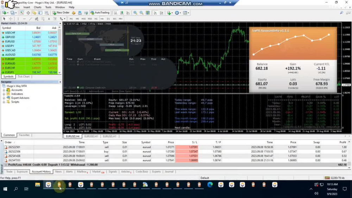This screenshot has height=198, width=352.
Task: Zoom in on the chart
Action: pyautogui.click(x=135, y=13)
